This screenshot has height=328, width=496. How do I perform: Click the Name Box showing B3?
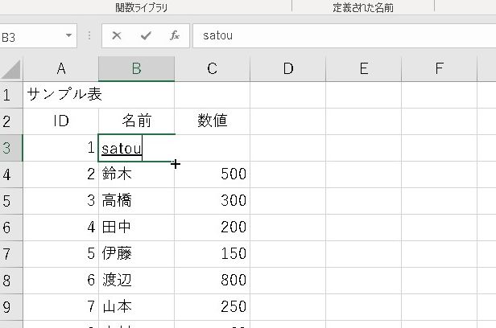coord(32,36)
